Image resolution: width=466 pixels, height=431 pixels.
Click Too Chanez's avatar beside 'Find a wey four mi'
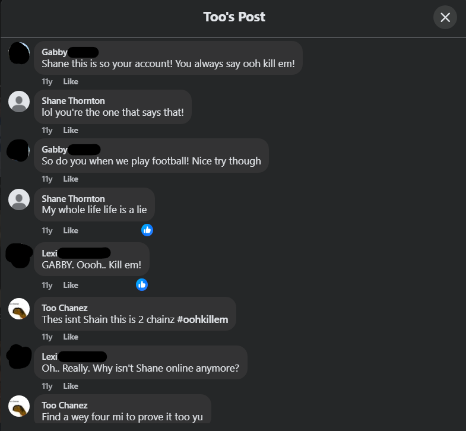pyautogui.click(x=19, y=406)
